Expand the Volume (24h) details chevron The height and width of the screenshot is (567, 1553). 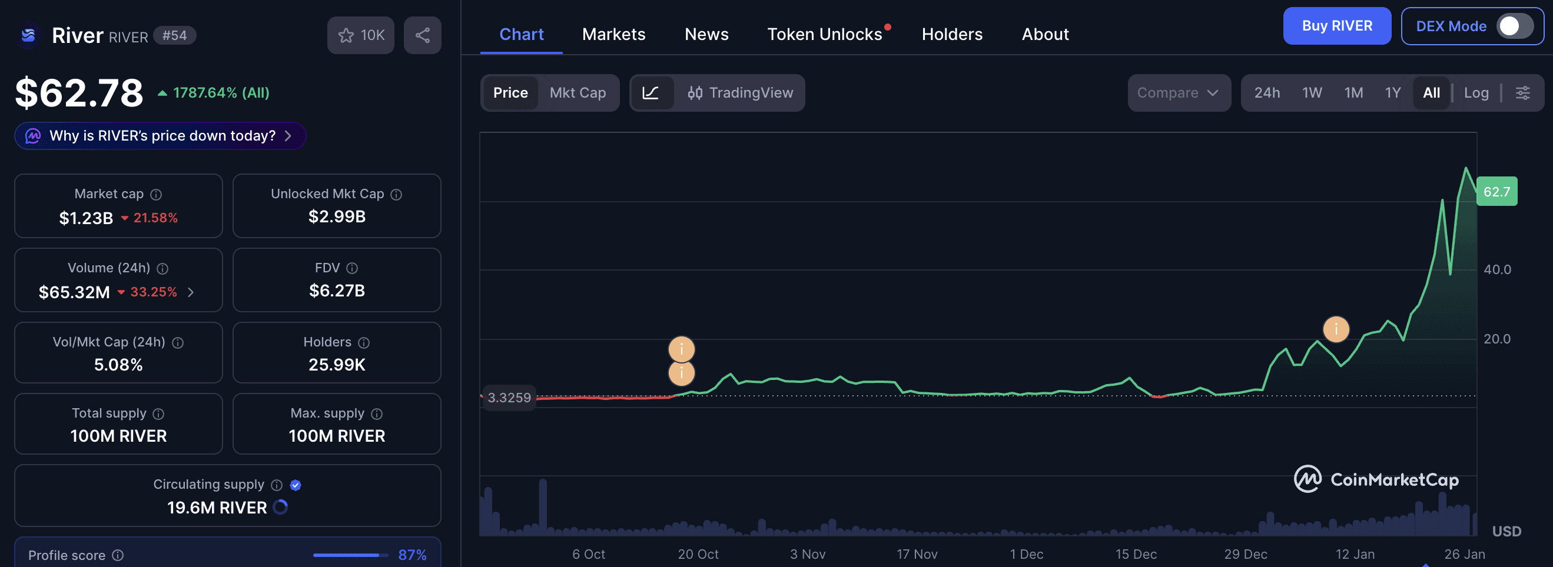pyautogui.click(x=191, y=292)
